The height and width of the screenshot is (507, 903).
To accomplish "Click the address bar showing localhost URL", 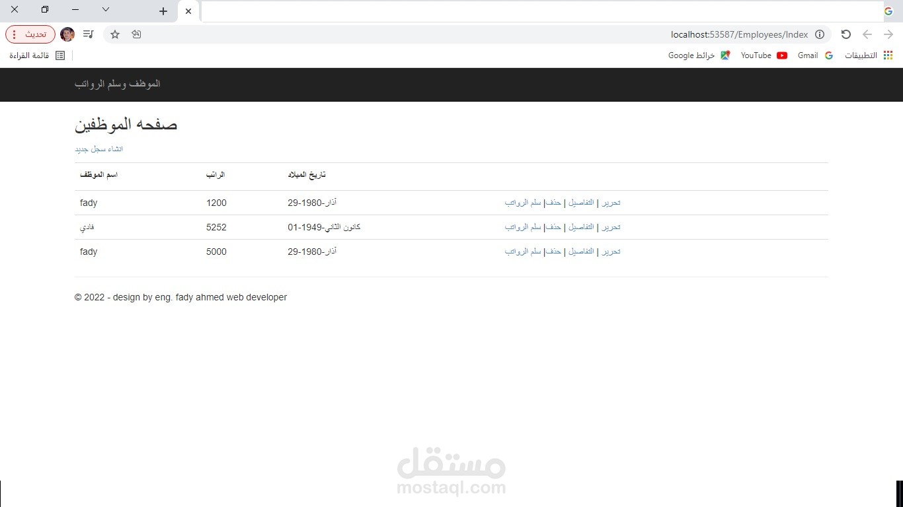I will pos(739,34).
